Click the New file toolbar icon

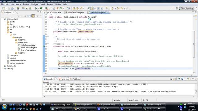click(x=3, y=8)
